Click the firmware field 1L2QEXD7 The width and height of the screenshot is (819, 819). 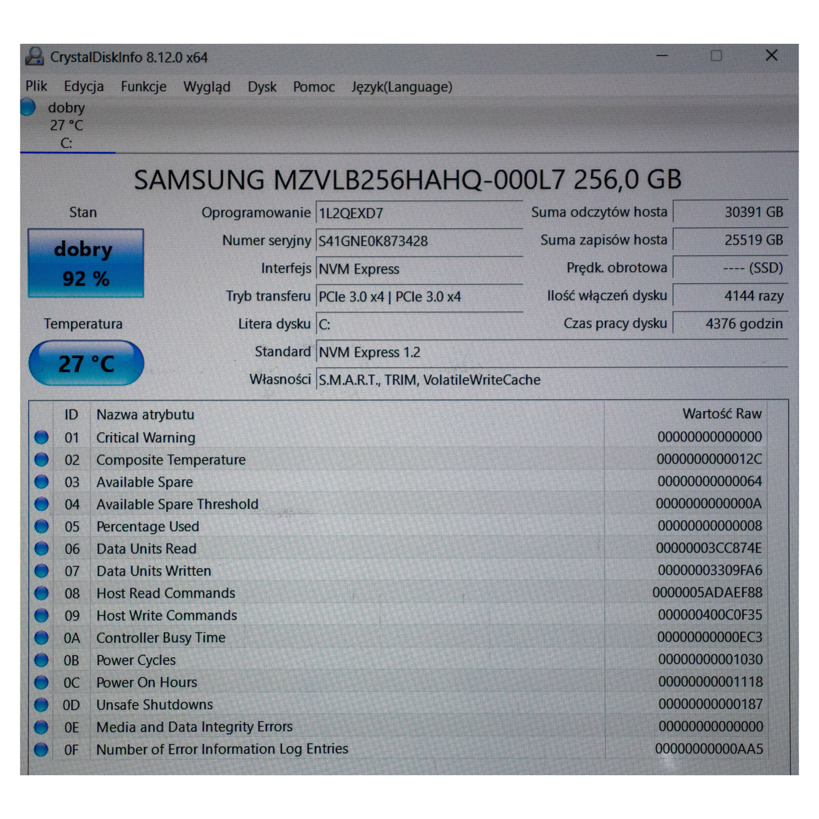pyautogui.click(x=419, y=213)
